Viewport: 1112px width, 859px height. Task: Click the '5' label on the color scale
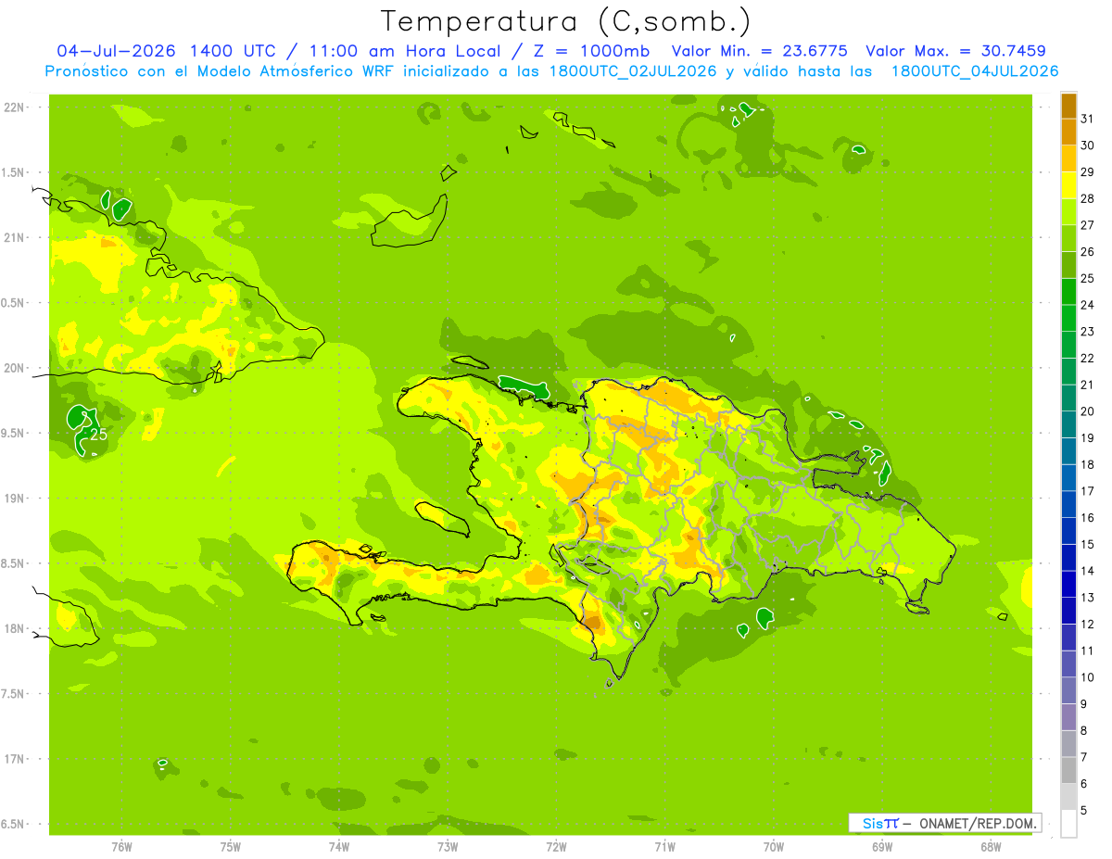point(1084,810)
